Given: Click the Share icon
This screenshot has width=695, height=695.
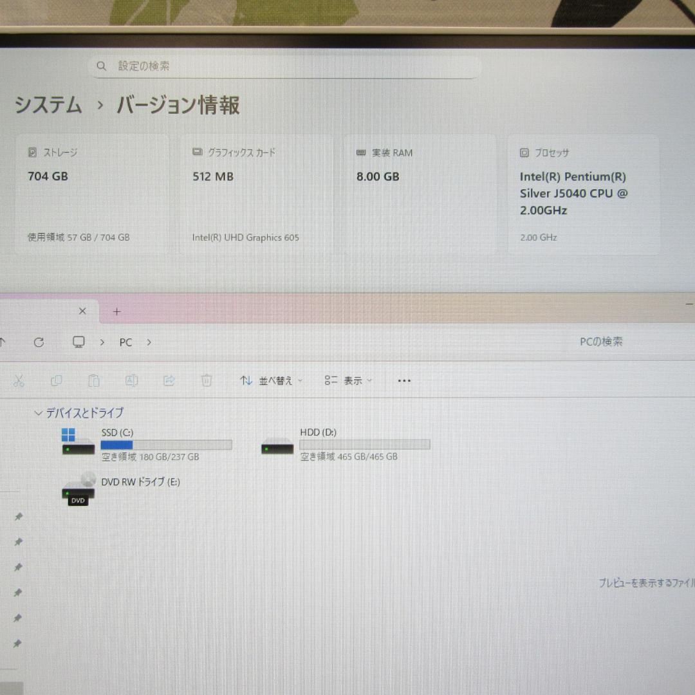Looking at the screenshot, I should [169, 380].
